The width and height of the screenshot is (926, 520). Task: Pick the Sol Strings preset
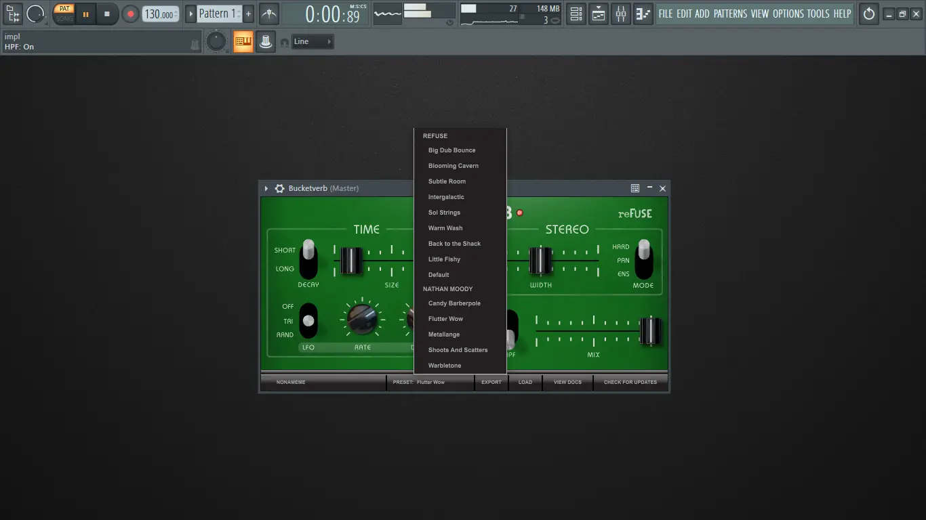pos(460,213)
